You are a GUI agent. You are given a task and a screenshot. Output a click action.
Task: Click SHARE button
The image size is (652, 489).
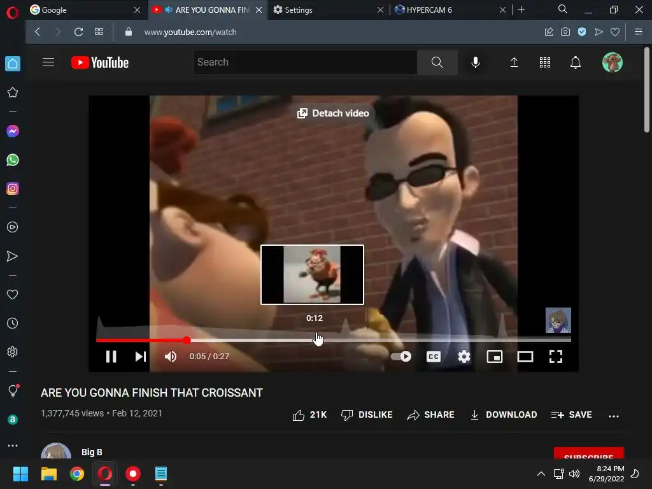pyautogui.click(x=431, y=415)
